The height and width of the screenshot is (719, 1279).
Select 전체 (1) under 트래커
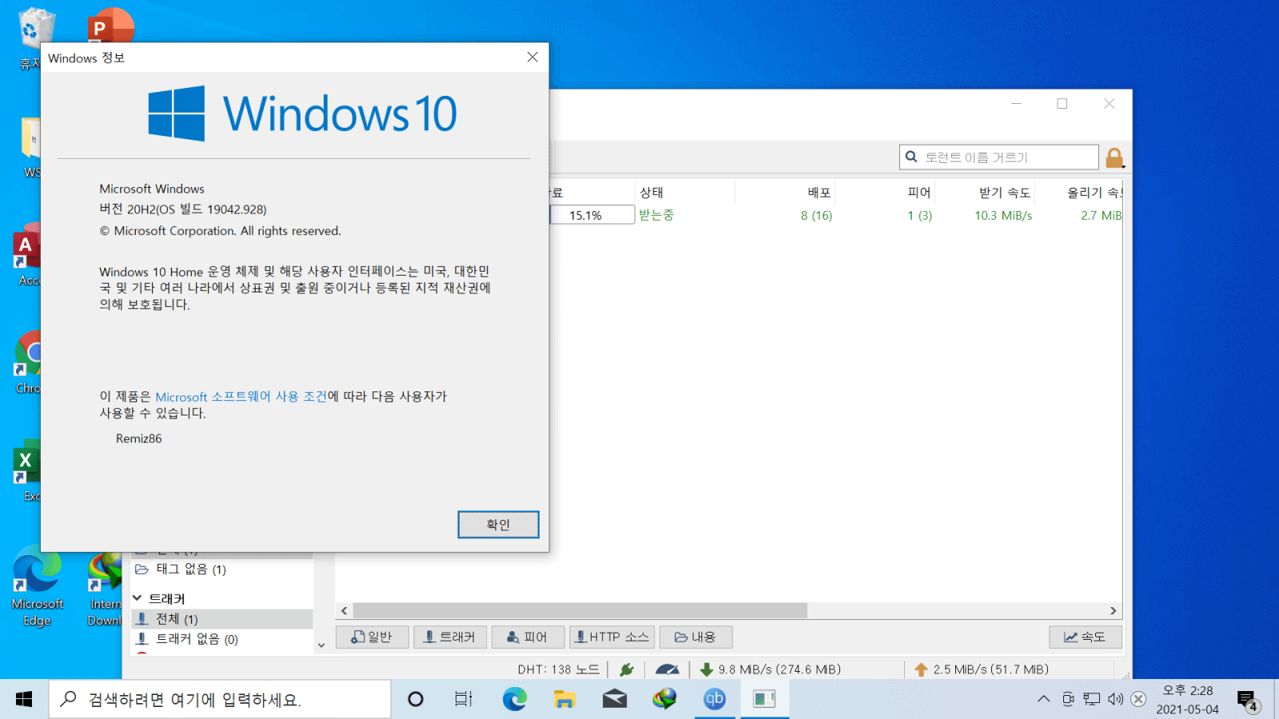tap(222, 619)
